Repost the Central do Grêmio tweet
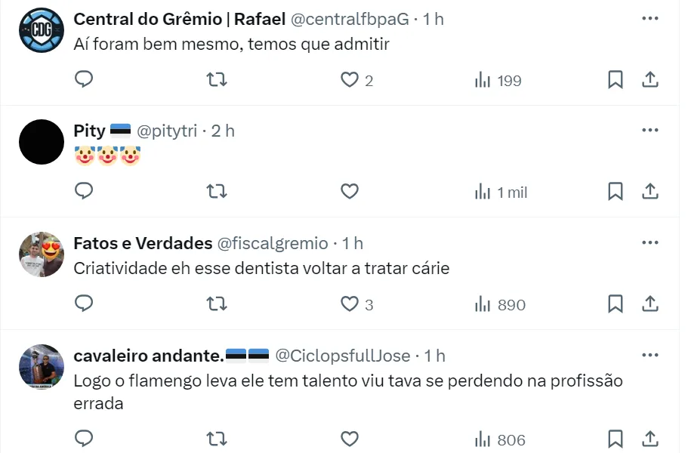Screen dimensions: 691x453 217,79
